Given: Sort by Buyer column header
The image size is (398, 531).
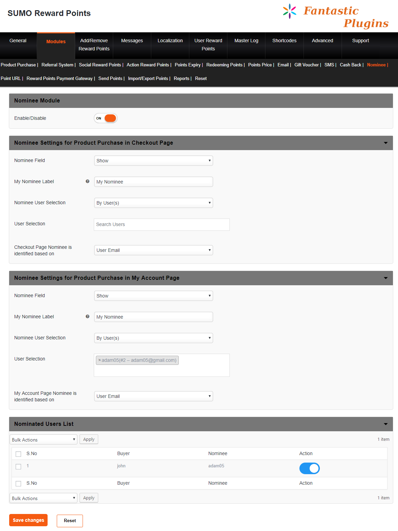Looking at the screenshot, I should point(123,453).
